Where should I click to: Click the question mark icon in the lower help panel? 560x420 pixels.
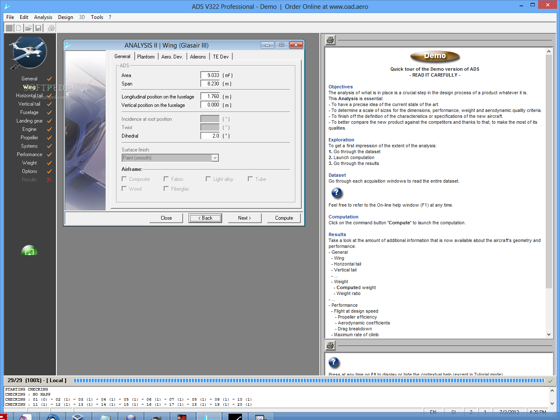coord(334,362)
